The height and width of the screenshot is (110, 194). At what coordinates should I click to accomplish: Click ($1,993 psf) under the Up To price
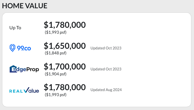pyautogui.click(x=56, y=32)
